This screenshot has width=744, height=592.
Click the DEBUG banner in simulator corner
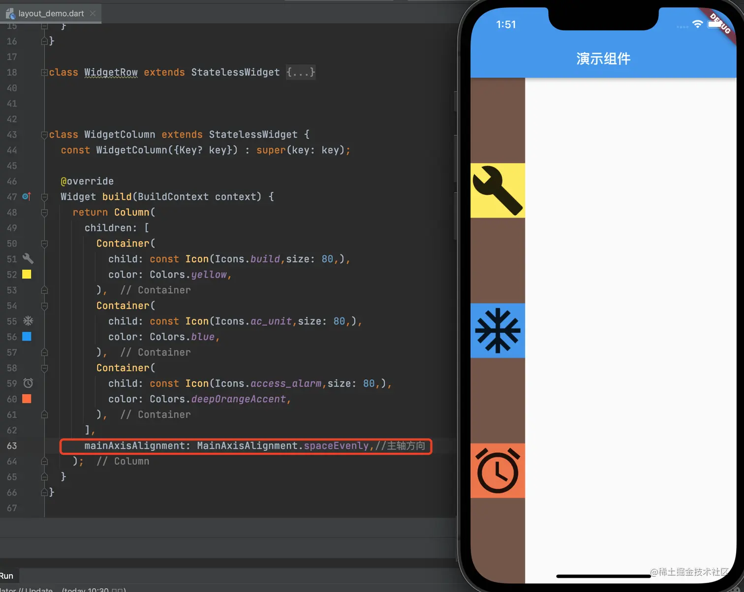pyautogui.click(x=720, y=23)
